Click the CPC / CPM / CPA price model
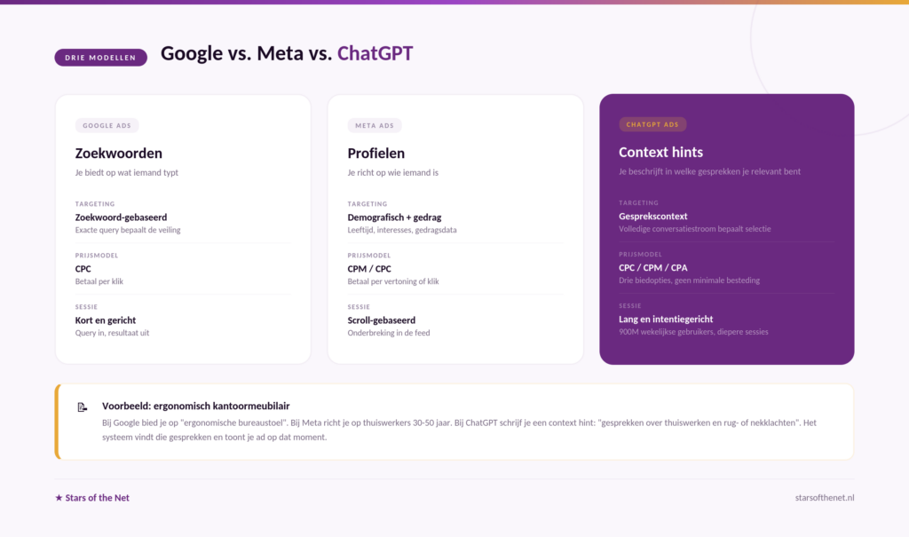 point(653,267)
